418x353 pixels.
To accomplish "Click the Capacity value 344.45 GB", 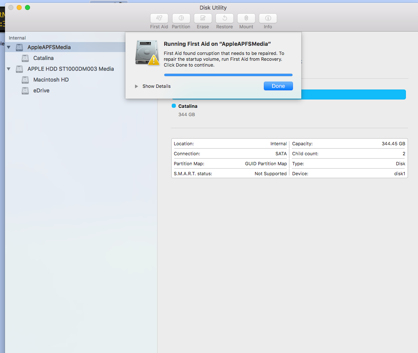I will coord(393,144).
